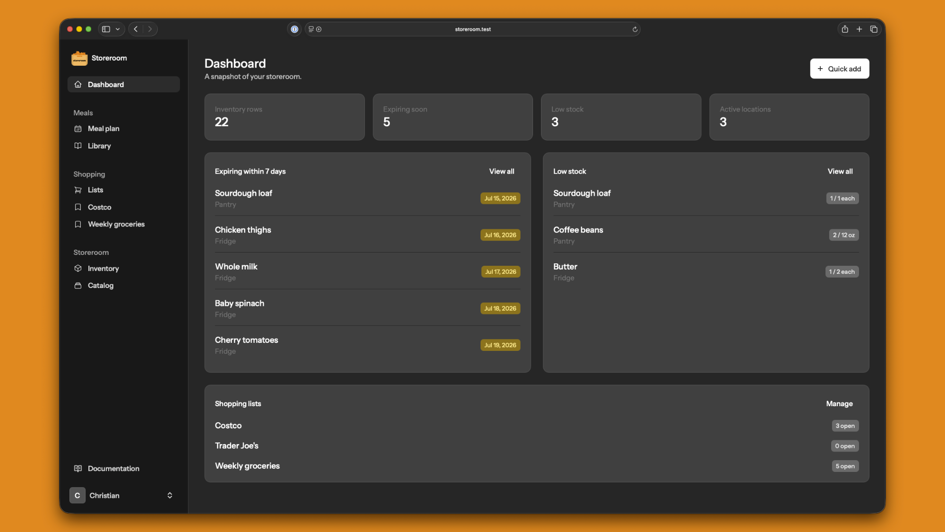Click the Inventory box icon

tap(78, 268)
